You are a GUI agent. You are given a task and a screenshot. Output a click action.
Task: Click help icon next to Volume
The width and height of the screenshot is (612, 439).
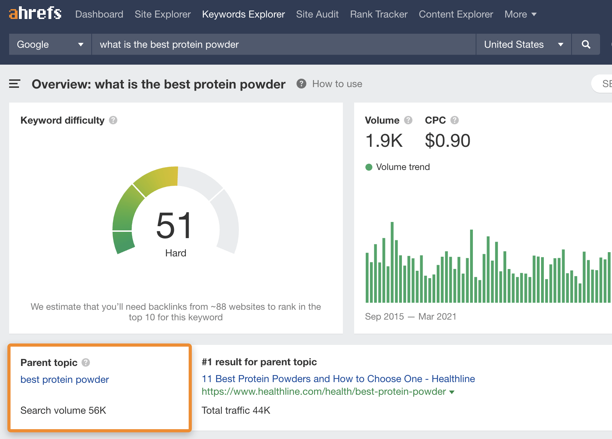[x=408, y=120]
